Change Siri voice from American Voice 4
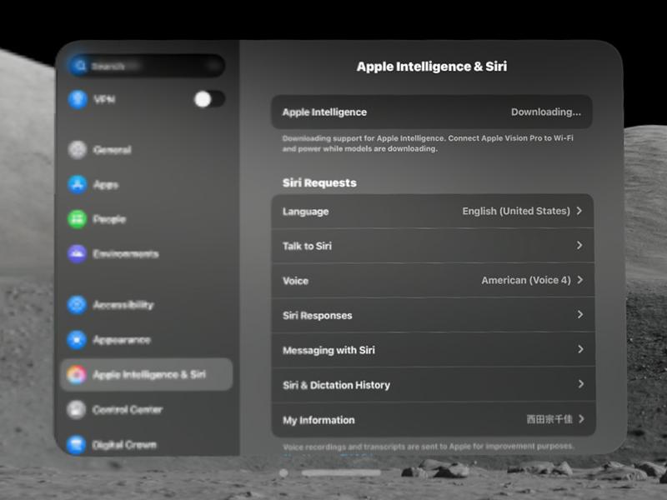The image size is (667, 500). [432, 281]
